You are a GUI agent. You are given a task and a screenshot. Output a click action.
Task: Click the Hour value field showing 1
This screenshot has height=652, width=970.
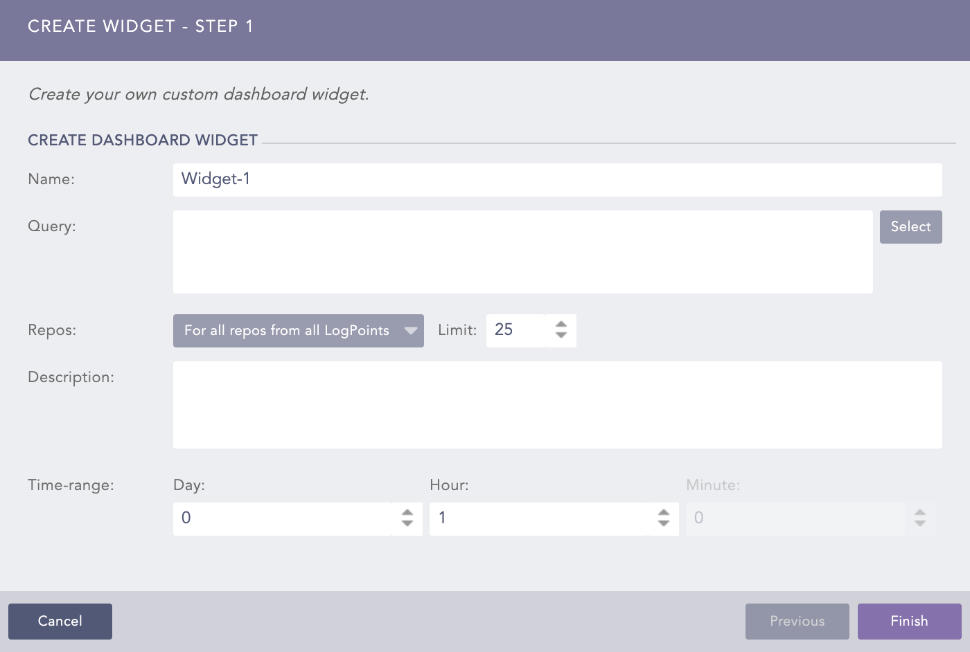540,518
